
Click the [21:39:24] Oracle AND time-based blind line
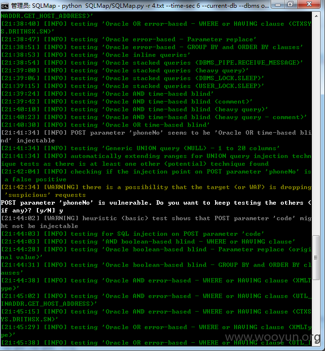coord(107,94)
